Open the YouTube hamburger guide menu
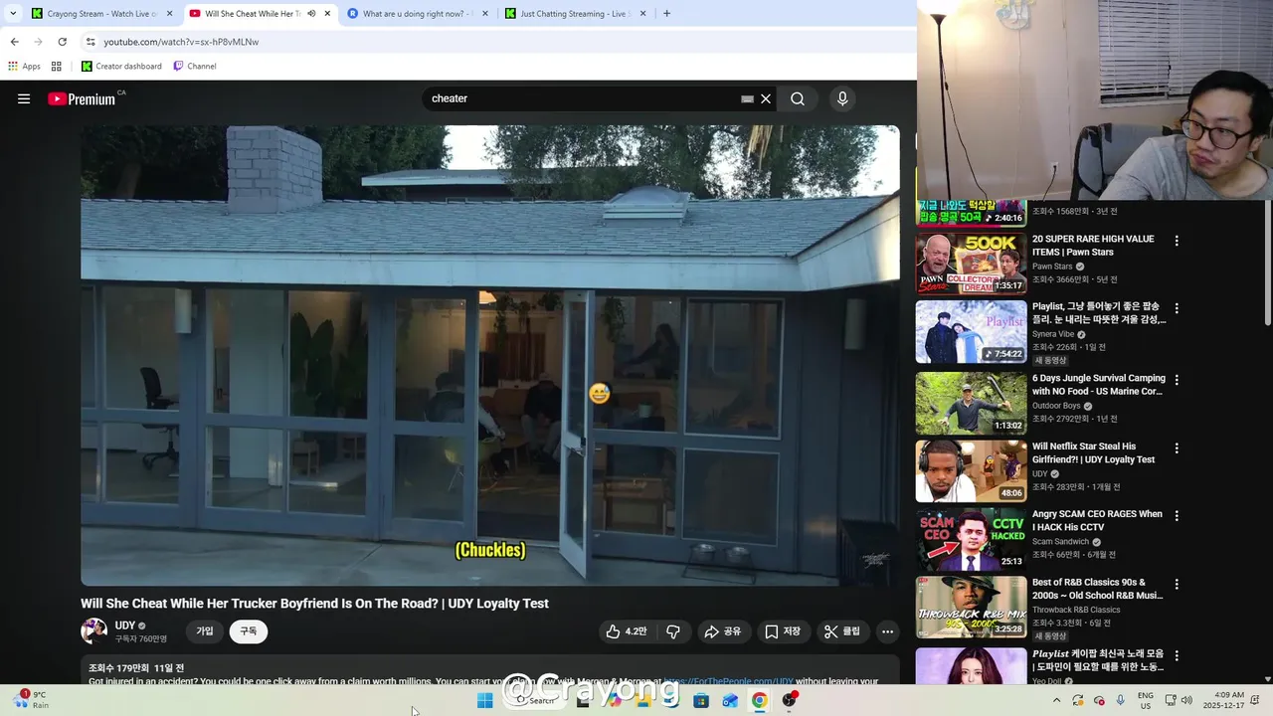1273x716 pixels. (24, 98)
